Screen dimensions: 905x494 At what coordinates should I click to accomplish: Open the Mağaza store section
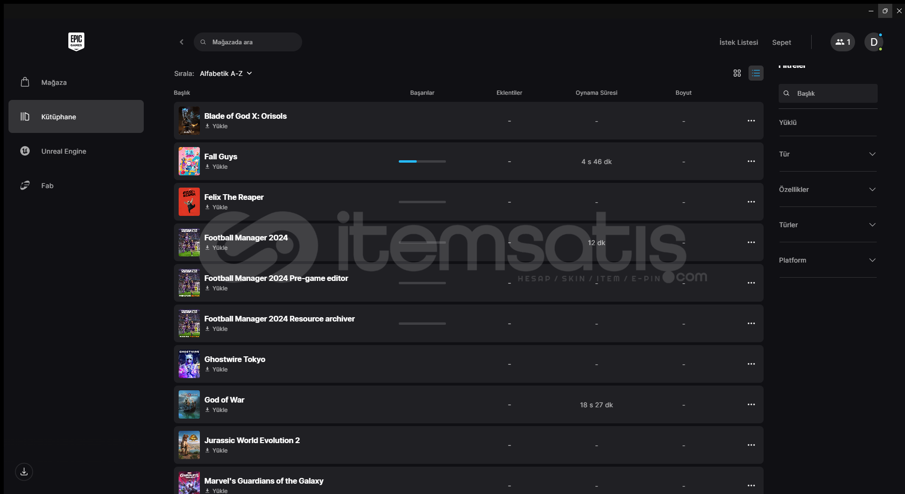76,82
